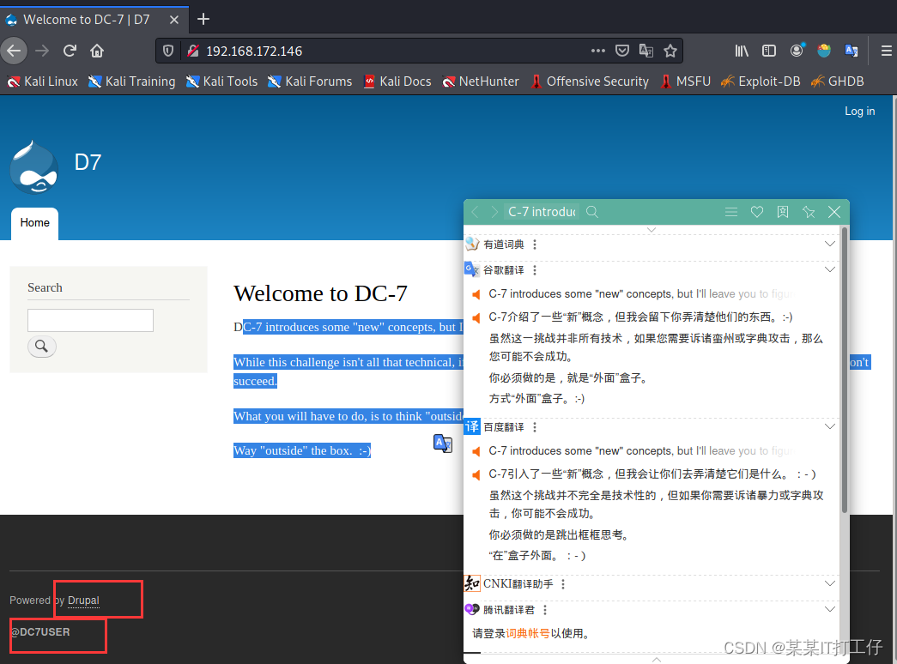The height and width of the screenshot is (664, 897).
Task: Click the translation popup vertical scrollbar
Action: click(x=844, y=371)
